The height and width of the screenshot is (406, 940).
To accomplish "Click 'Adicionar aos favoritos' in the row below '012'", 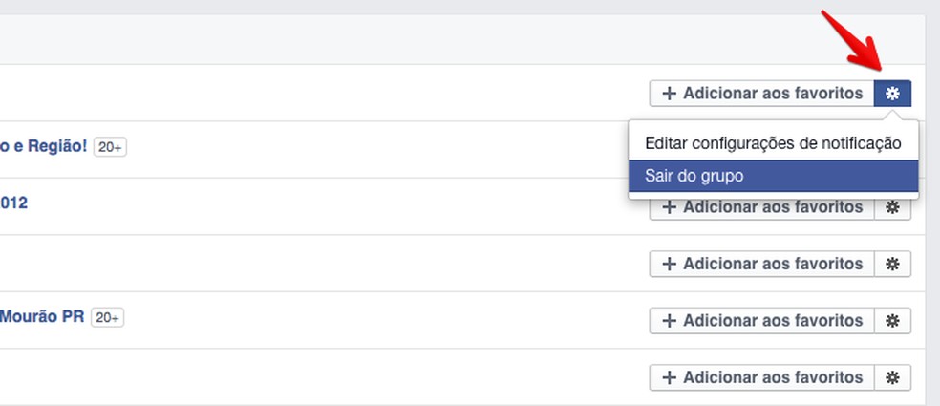I will pyautogui.click(x=761, y=264).
